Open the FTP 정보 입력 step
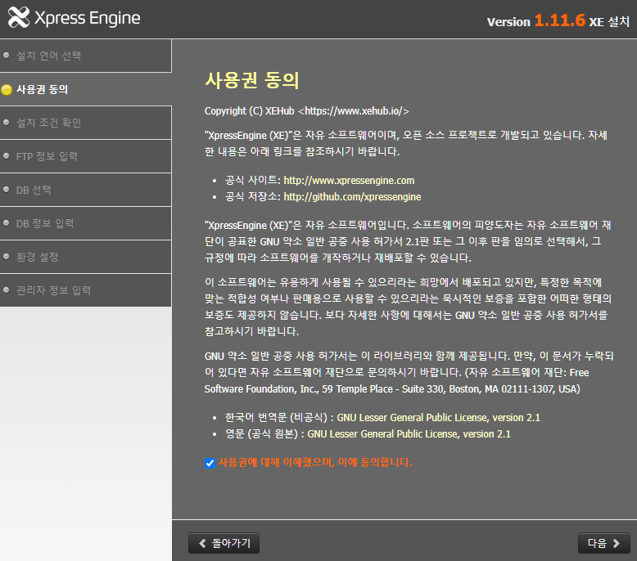 pos(85,156)
